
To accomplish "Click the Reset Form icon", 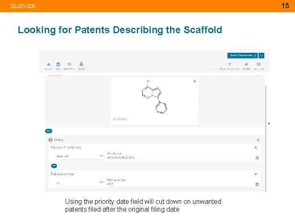I will point(70,64).
